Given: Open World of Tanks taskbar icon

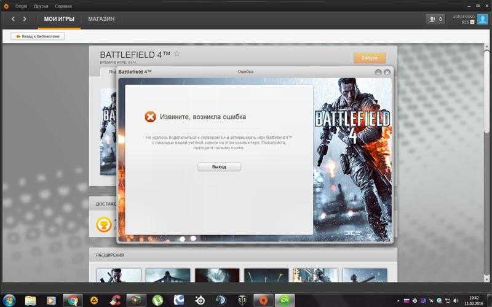Looking at the screenshot, I should coord(242,300).
